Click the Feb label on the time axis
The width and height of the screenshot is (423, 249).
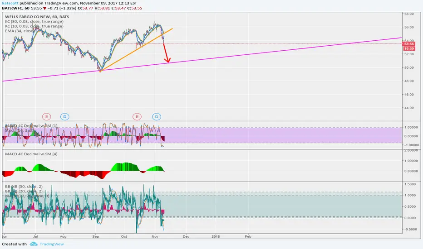(248, 237)
